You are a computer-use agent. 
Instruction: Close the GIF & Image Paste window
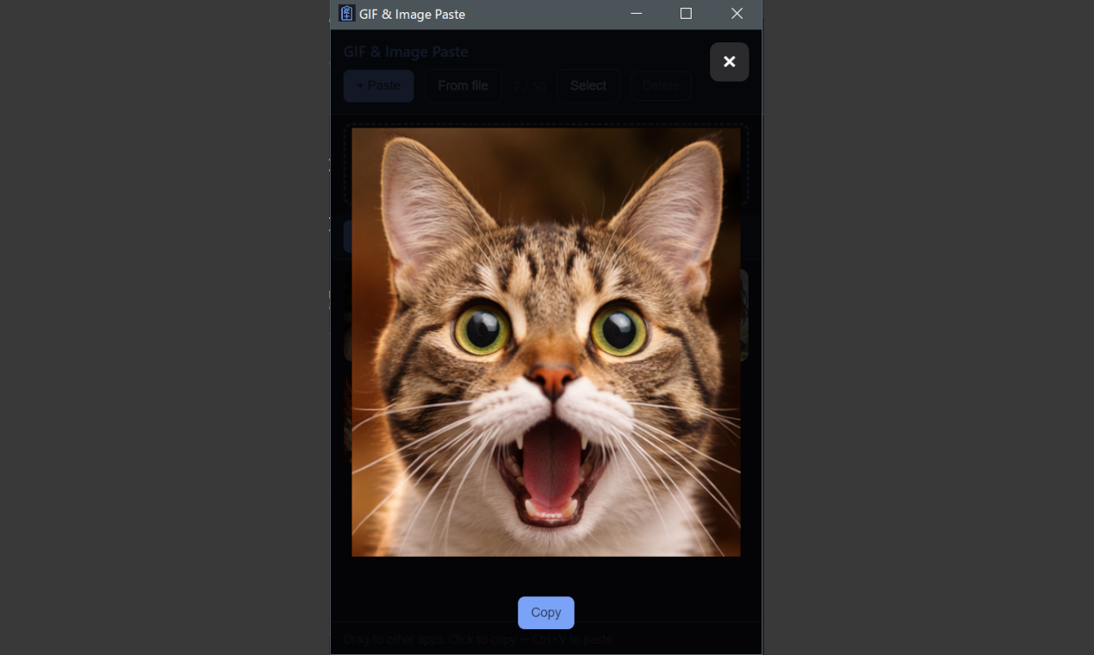(737, 14)
